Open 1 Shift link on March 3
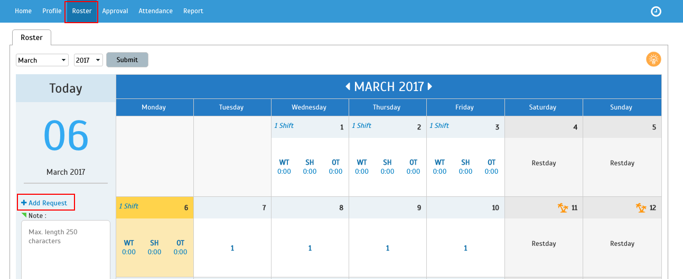The image size is (683, 279). pos(439,126)
